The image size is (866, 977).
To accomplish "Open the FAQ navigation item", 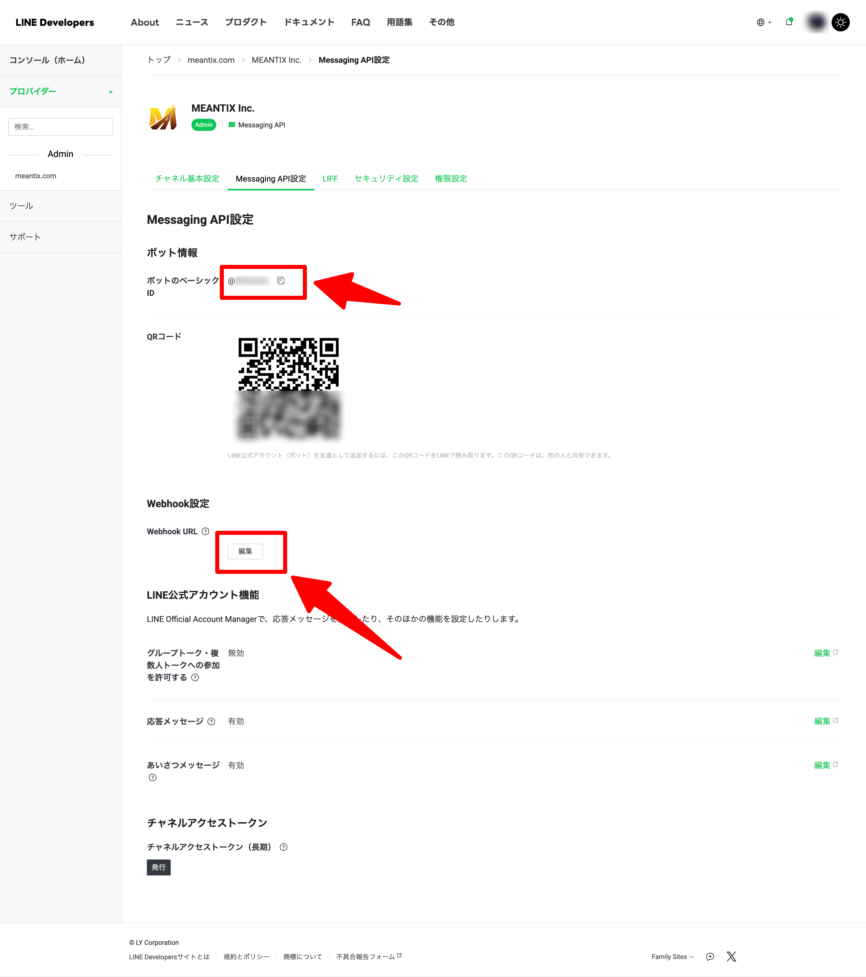I will point(360,23).
